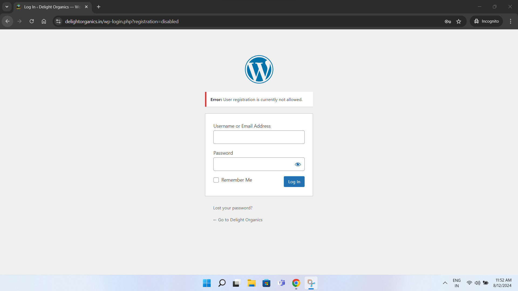Image resolution: width=518 pixels, height=291 pixels.
Task: Open Windows taskbar search
Action: pos(222,283)
